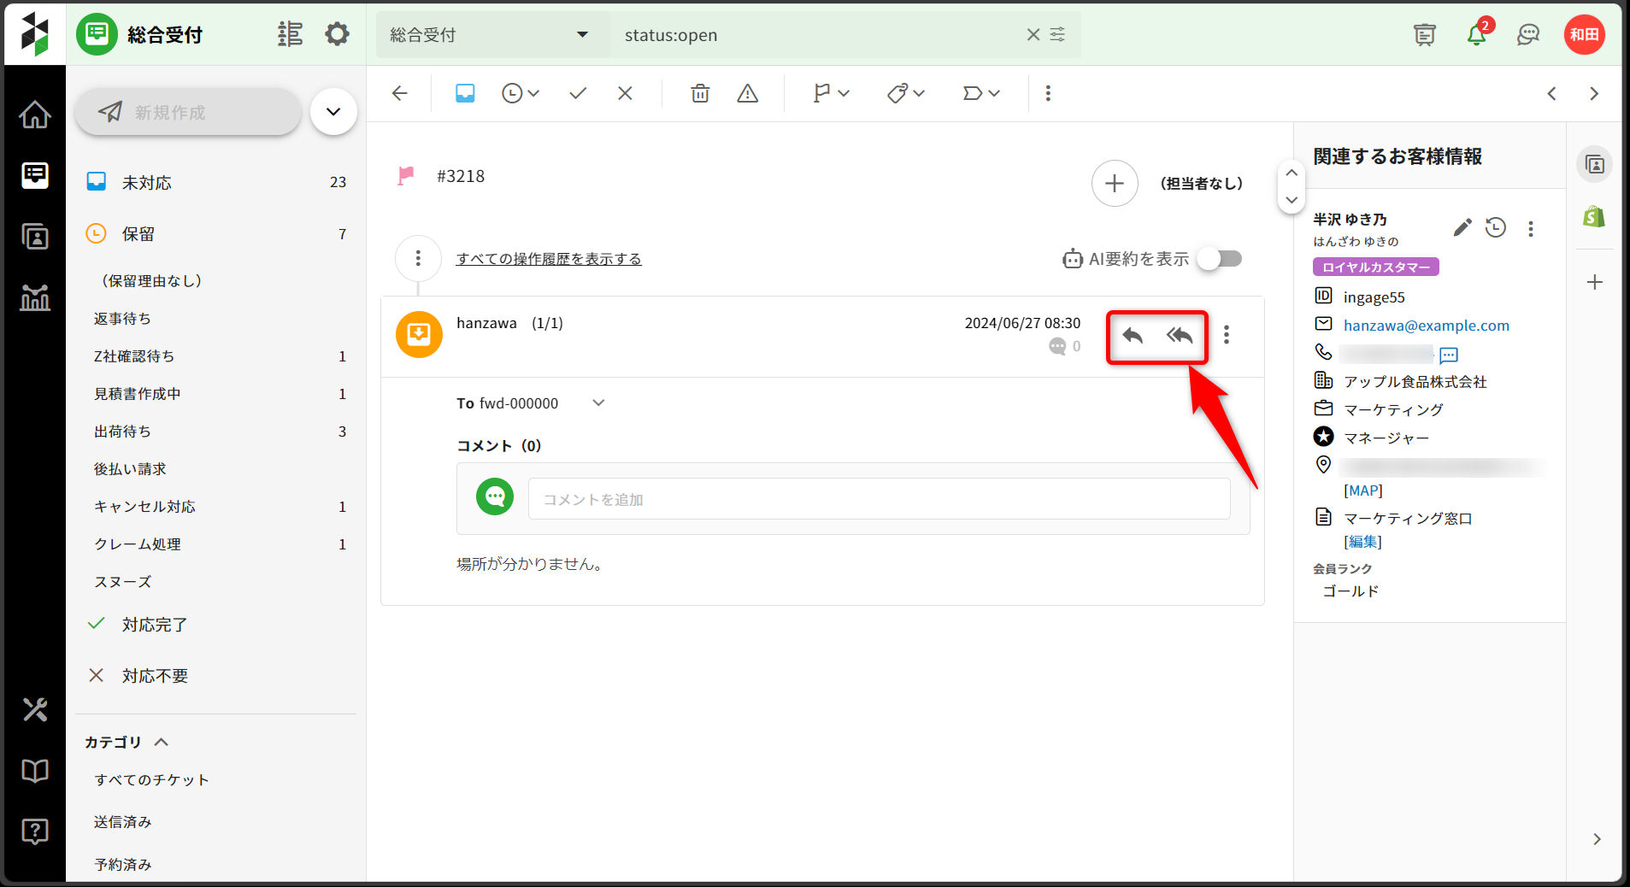Click the hanzawa@example.com email link
This screenshot has width=1630, height=887.
(1426, 326)
